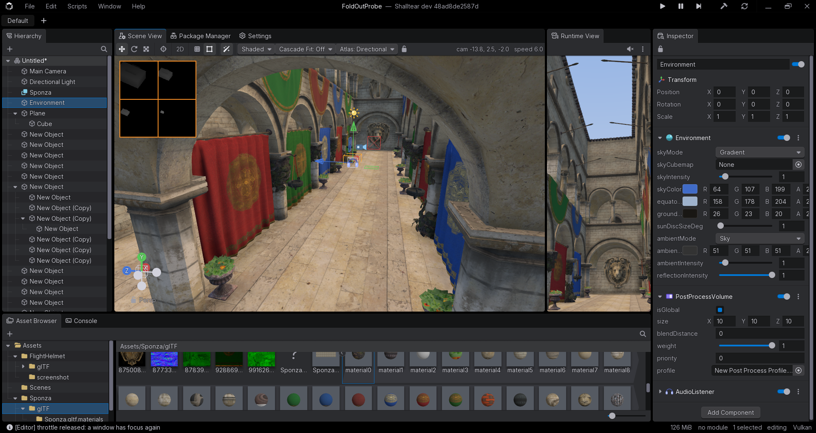816x433 pixels.
Task: Click the Step frame button
Action: (x=699, y=6)
